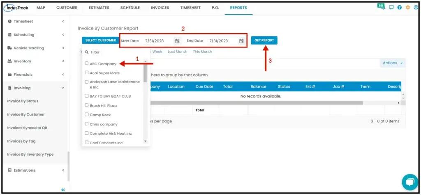421x195 pixels.
Task: Collapse the sidebar with double chevron
Action: 63,190
